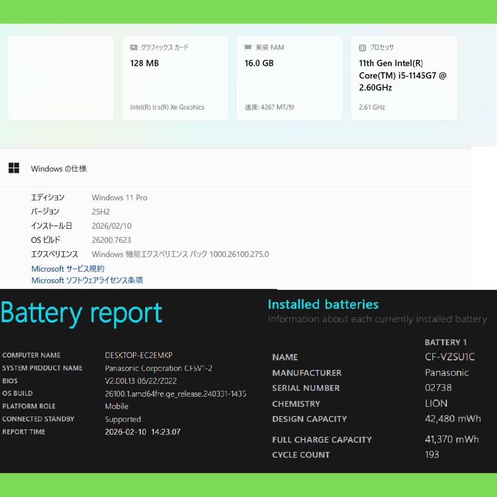Click the プロセッサ label

click(382, 47)
